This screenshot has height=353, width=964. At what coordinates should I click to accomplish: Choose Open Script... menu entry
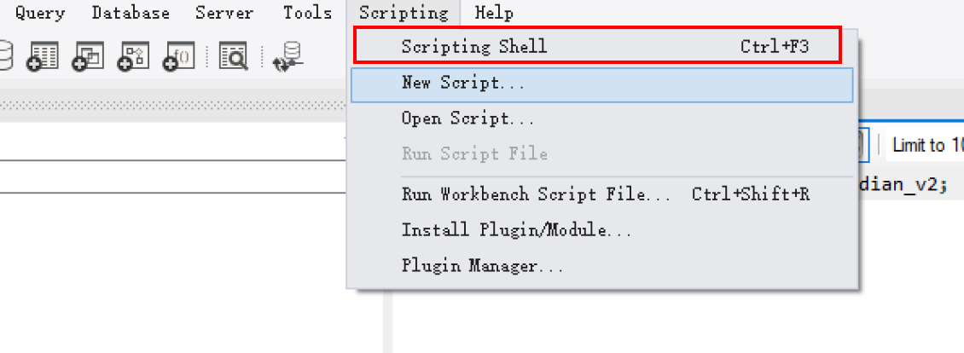[x=468, y=119]
